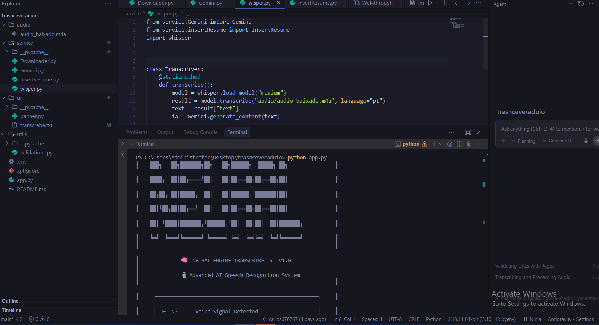Click the microphone icon in Agent input
The height and width of the screenshot is (325, 599).
click(x=586, y=141)
